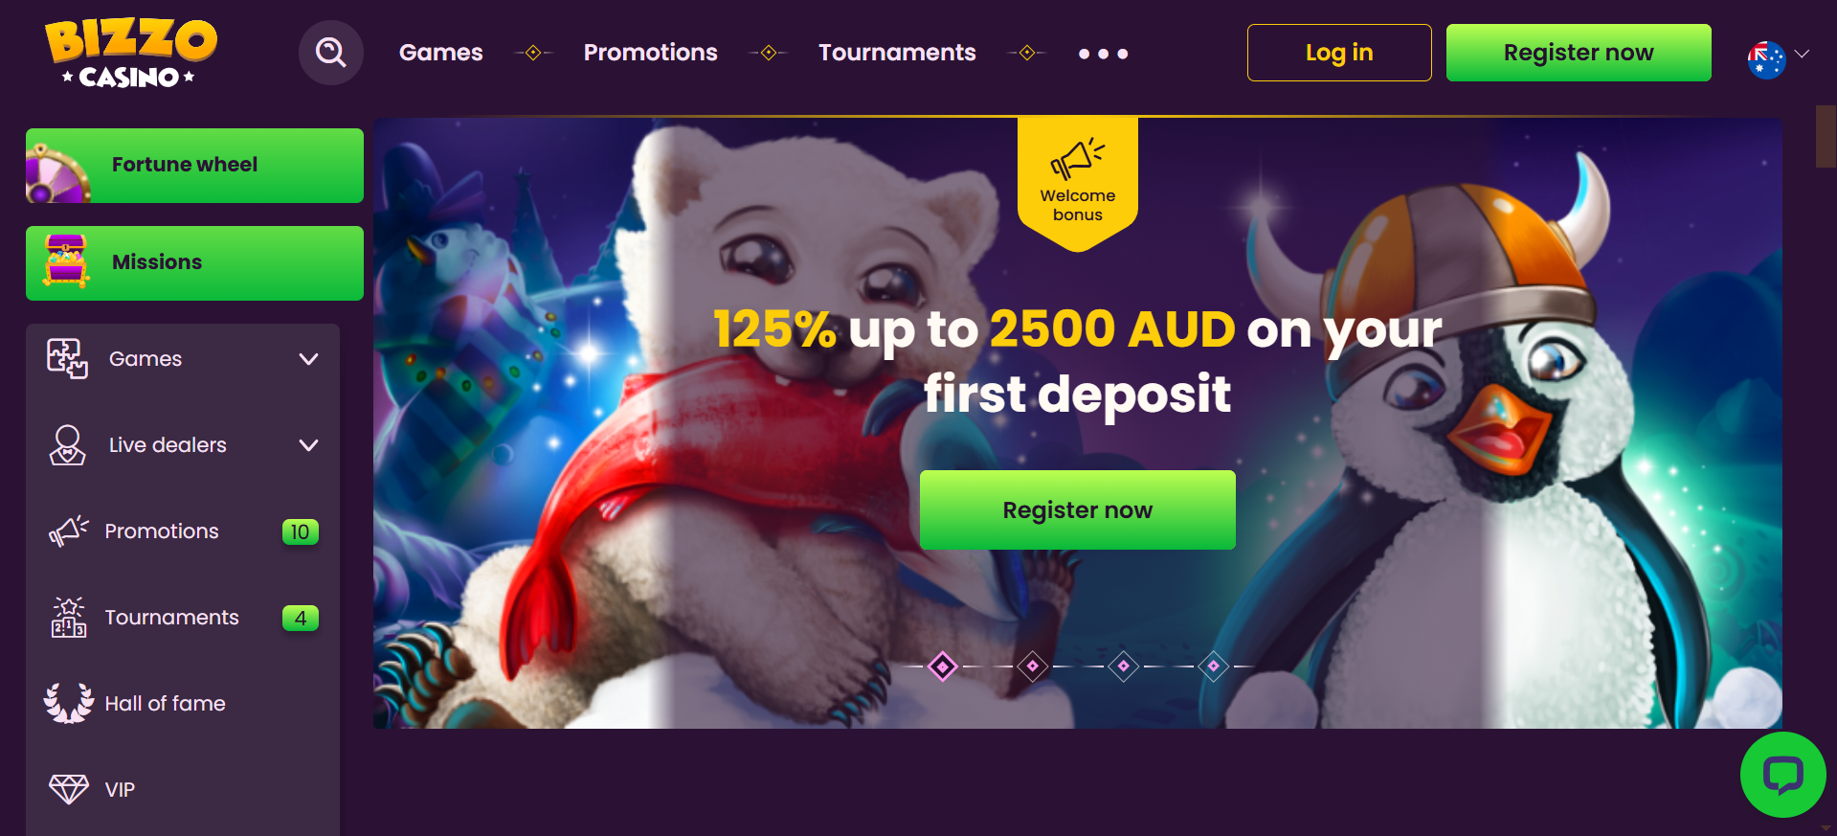Click the Log in button
The image size is (1837, 836).
click(1339, 53)
